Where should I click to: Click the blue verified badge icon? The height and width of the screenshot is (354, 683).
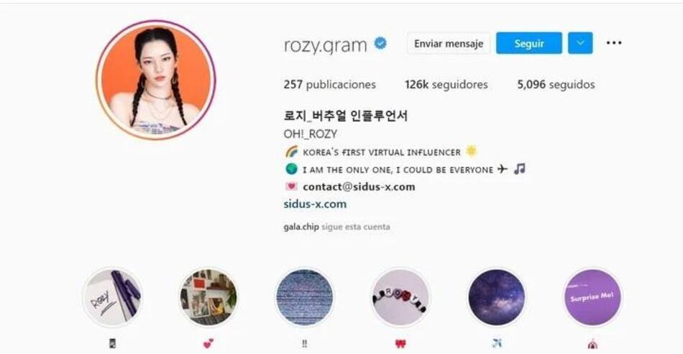380,44
